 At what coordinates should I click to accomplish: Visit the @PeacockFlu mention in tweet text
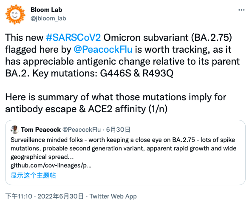103,49
